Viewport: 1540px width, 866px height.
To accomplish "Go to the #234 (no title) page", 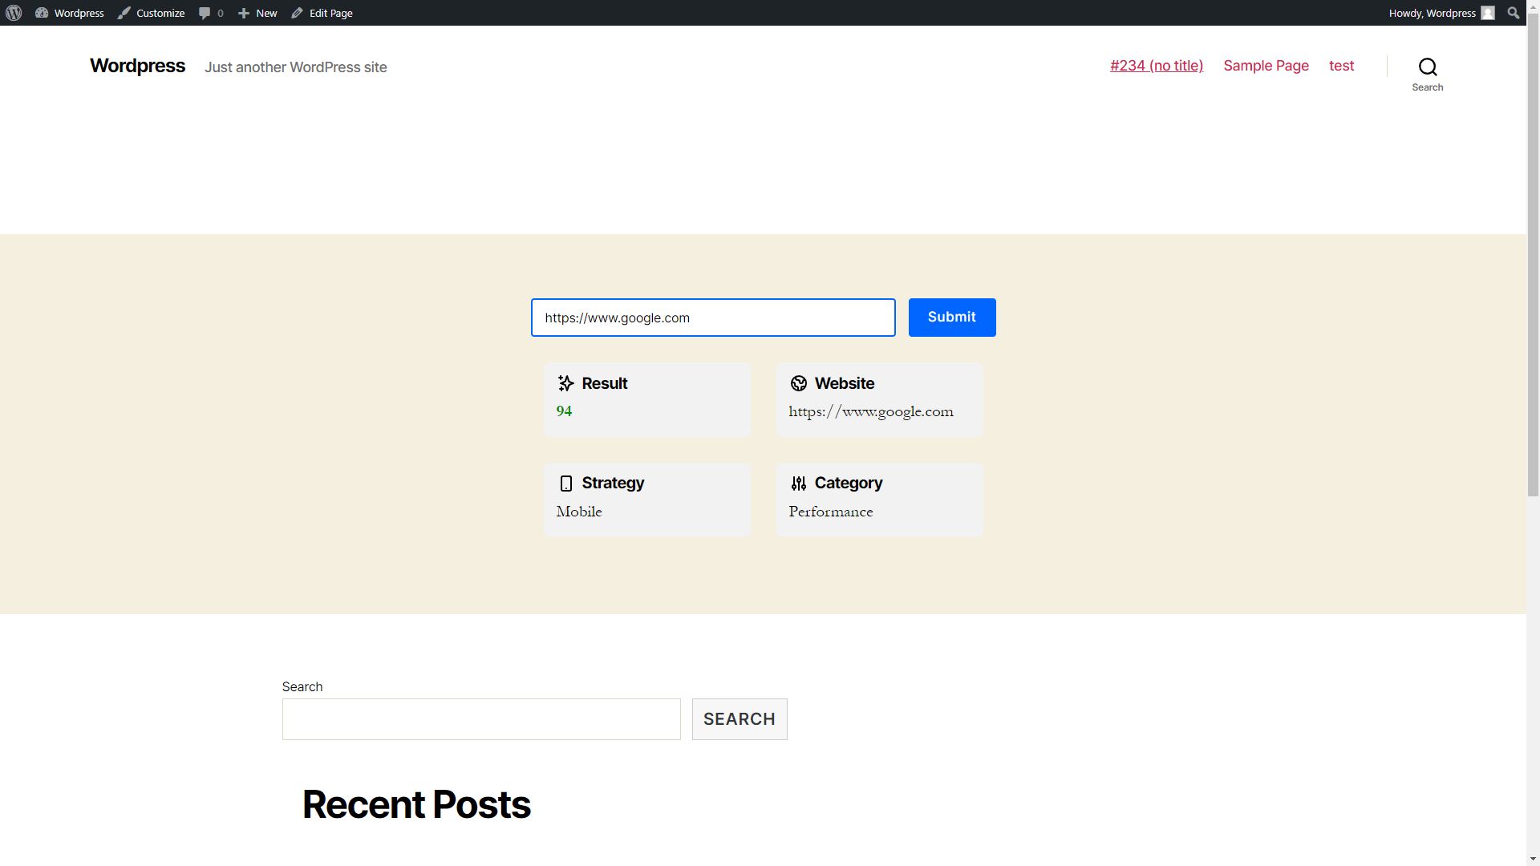I will 1157,66.
